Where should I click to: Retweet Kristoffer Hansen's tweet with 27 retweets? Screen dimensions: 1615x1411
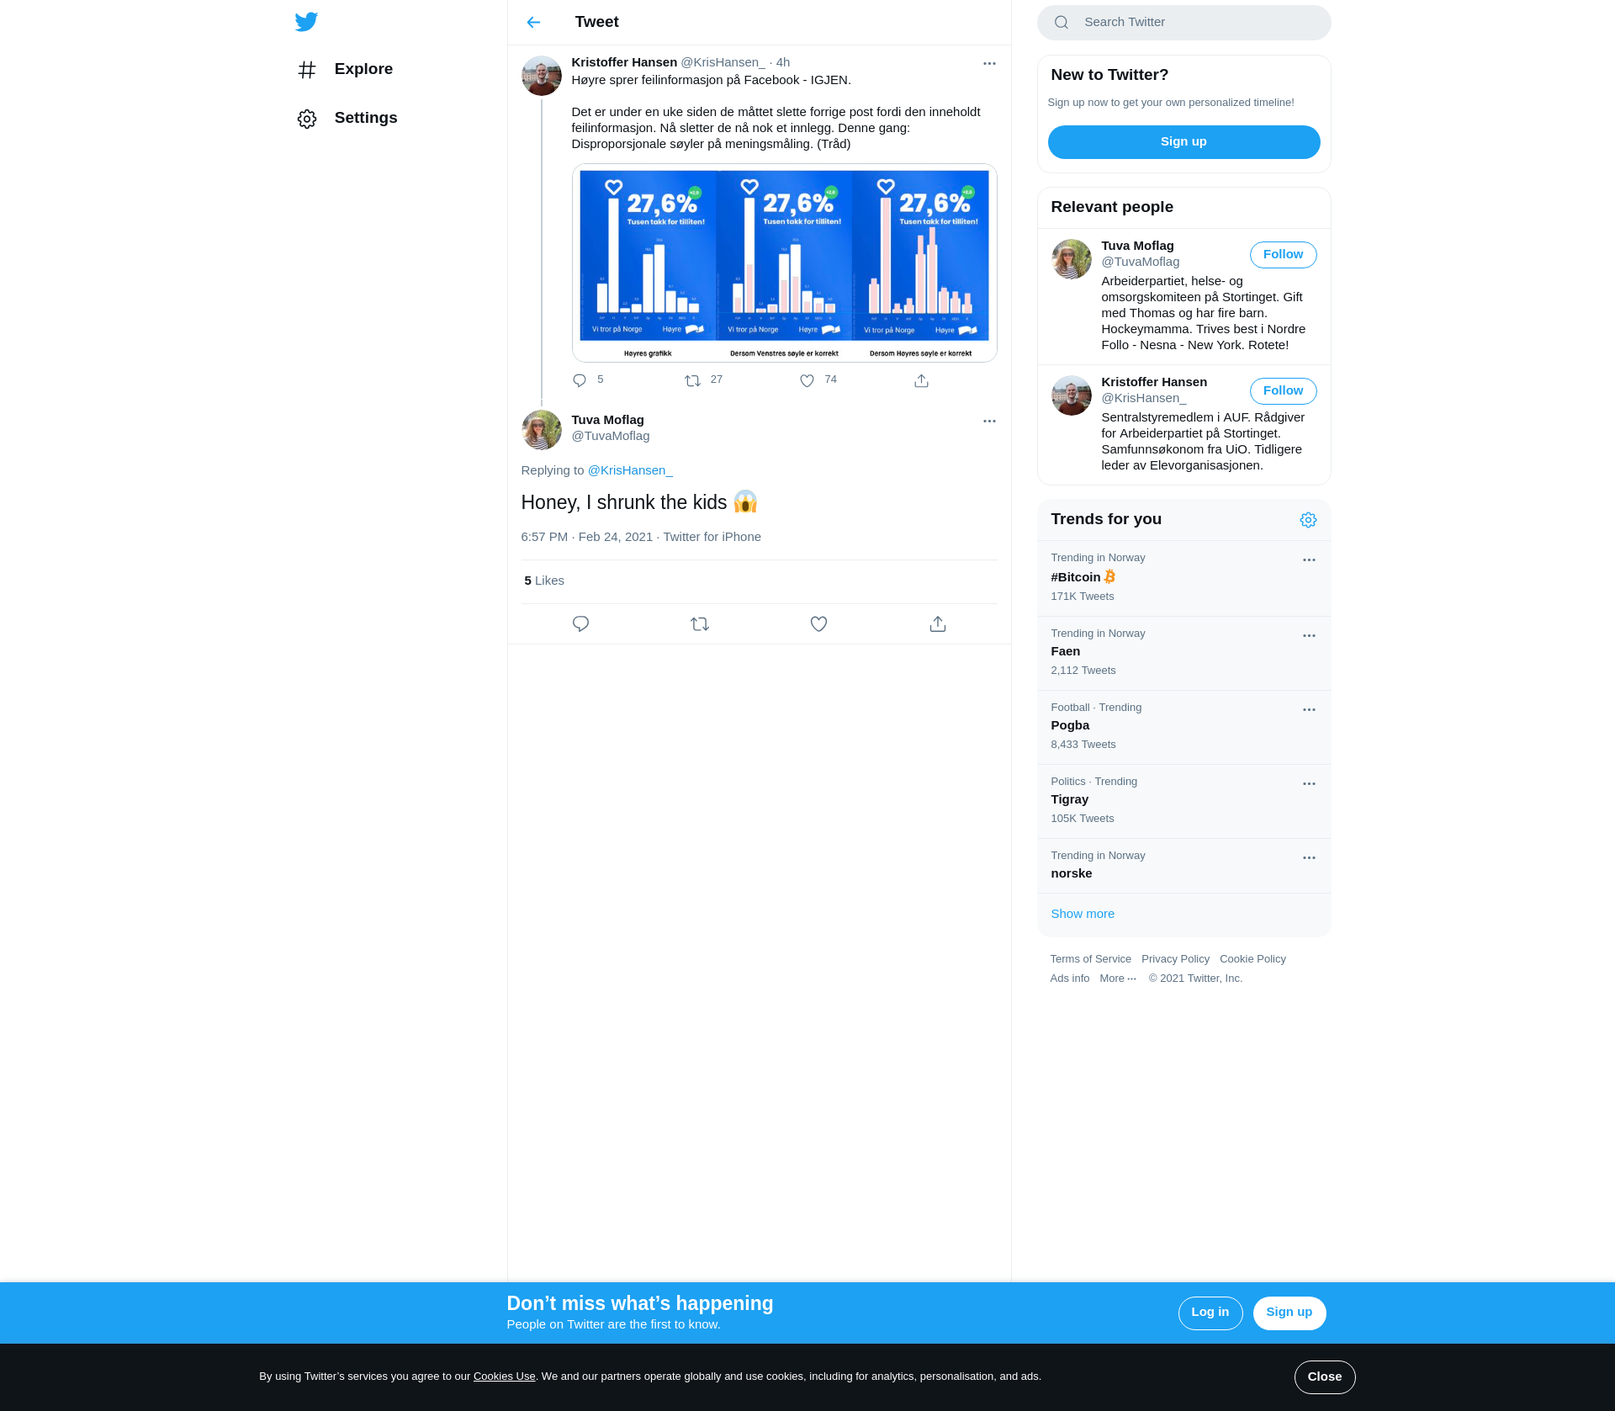pos(692,381)
